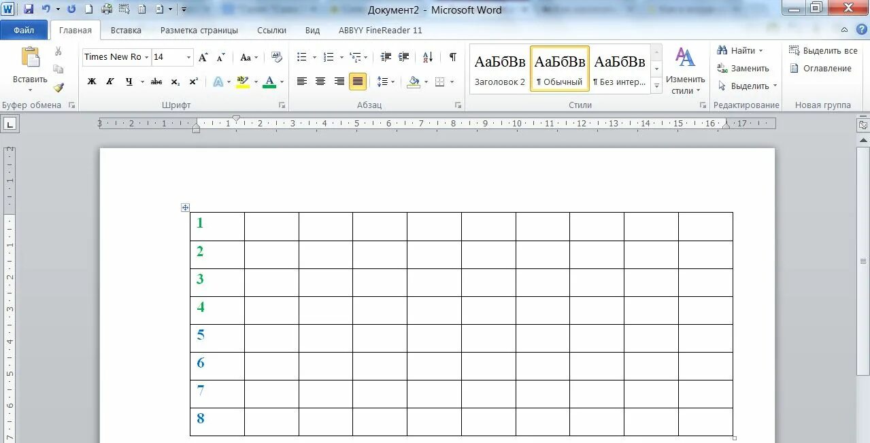
Task: Apply the Без интер... style
Action: [x=620, y=69]
